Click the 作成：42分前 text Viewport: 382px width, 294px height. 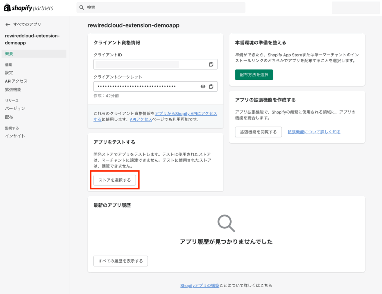[106, 96]
